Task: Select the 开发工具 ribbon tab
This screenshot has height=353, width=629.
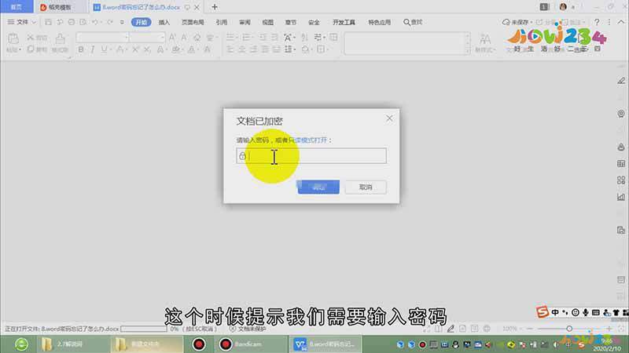Action: pyautogui.click(x=344, y=23)
